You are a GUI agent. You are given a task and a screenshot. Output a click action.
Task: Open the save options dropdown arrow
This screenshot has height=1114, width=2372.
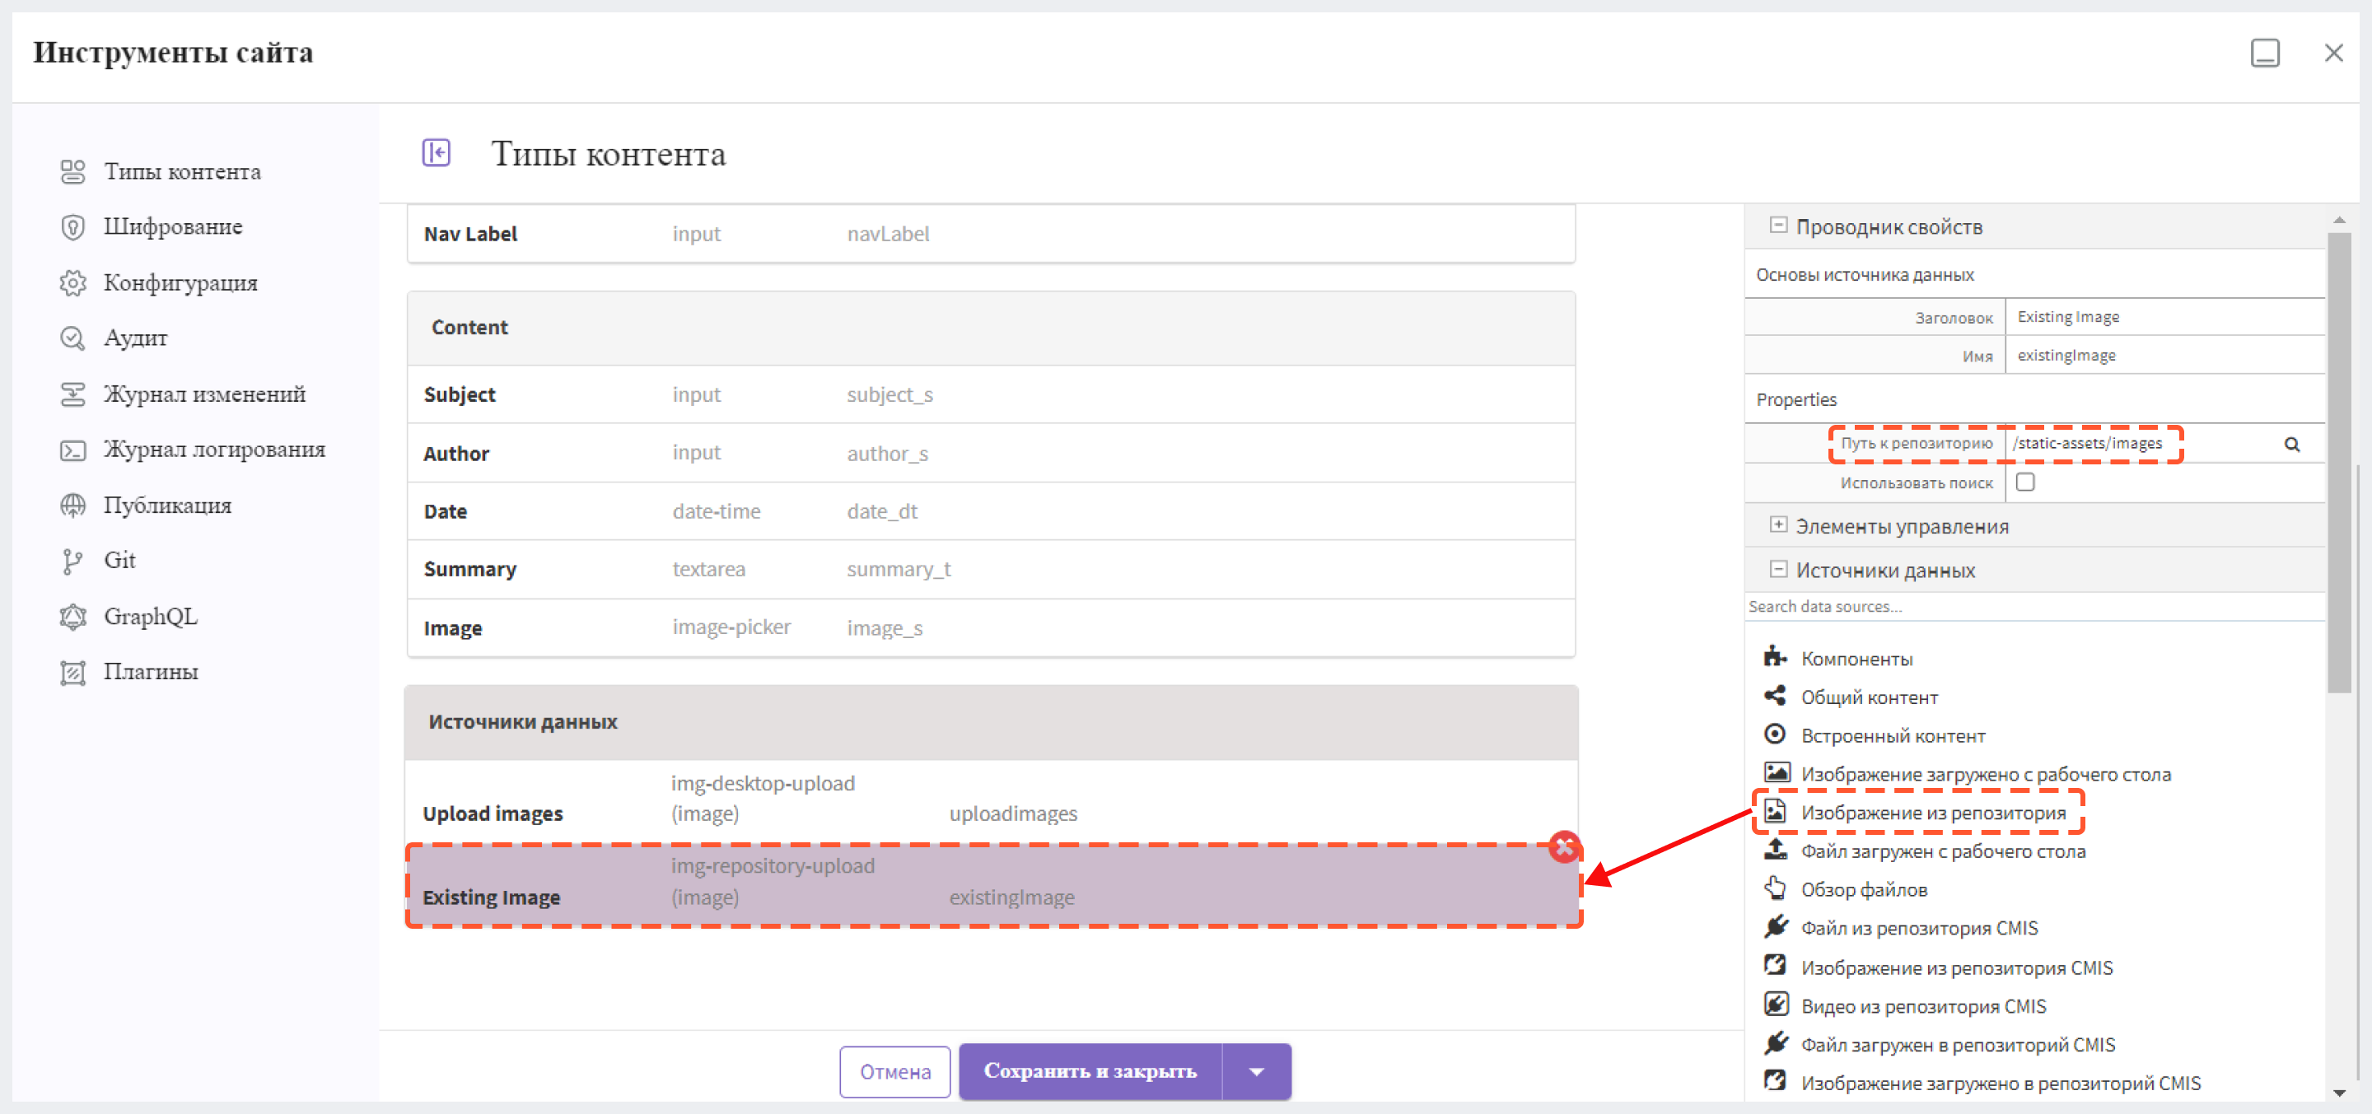coord(1256,1070)
